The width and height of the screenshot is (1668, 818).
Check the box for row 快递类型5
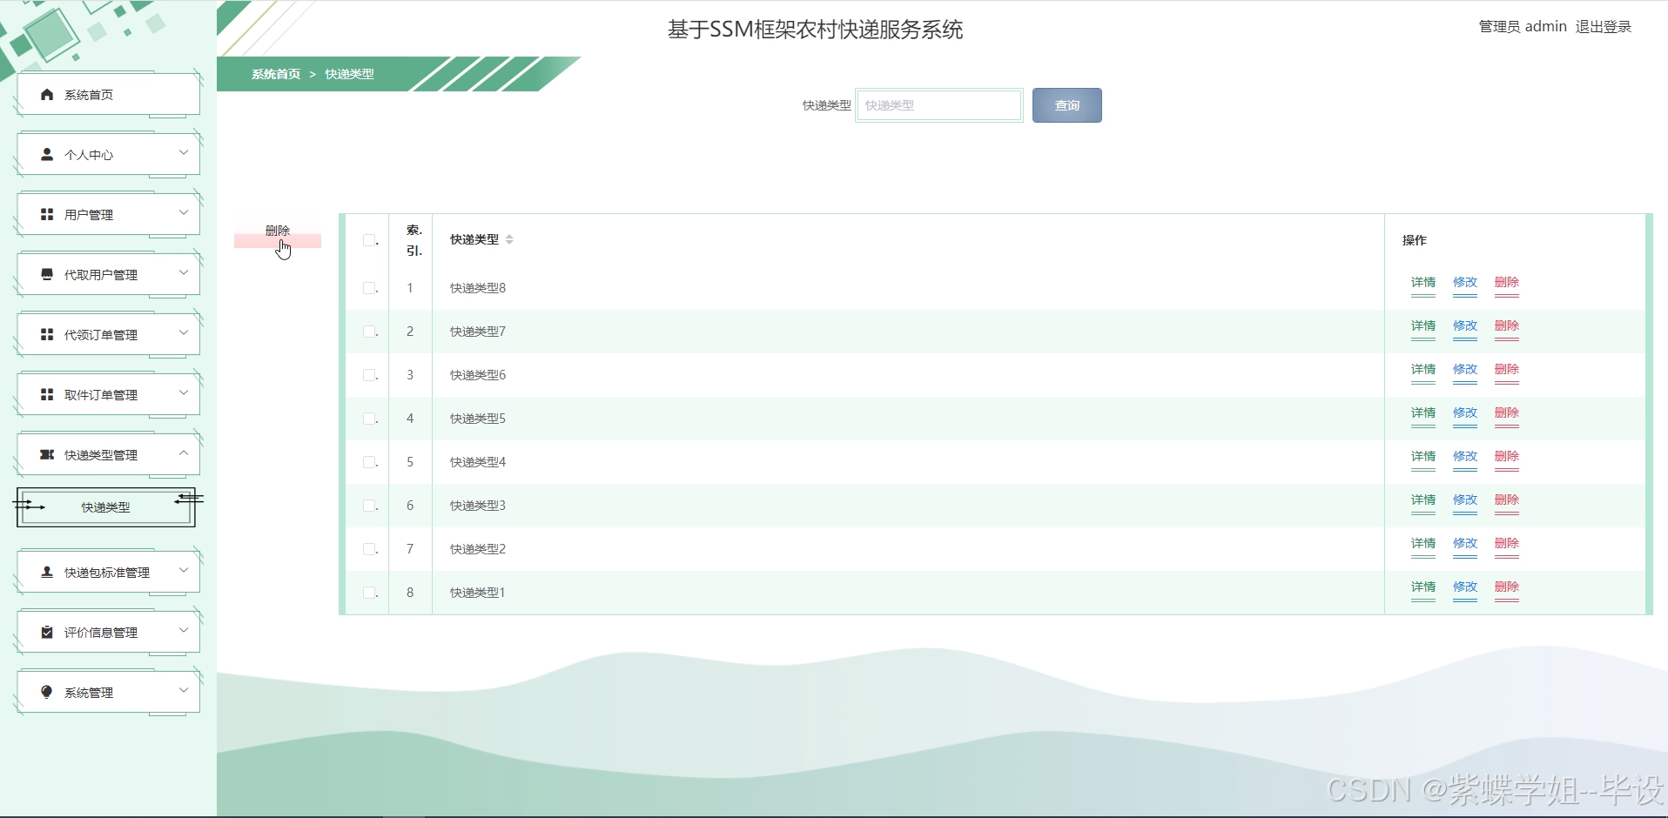pyautogui.click(x=369, y=419)
